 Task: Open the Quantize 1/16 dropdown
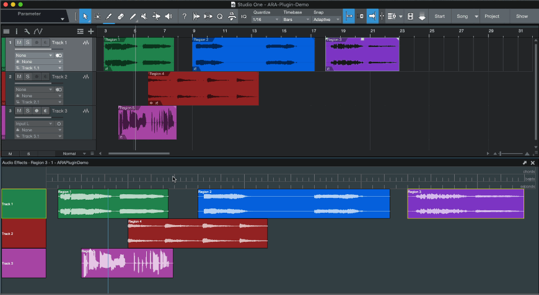tap(265, 20)
